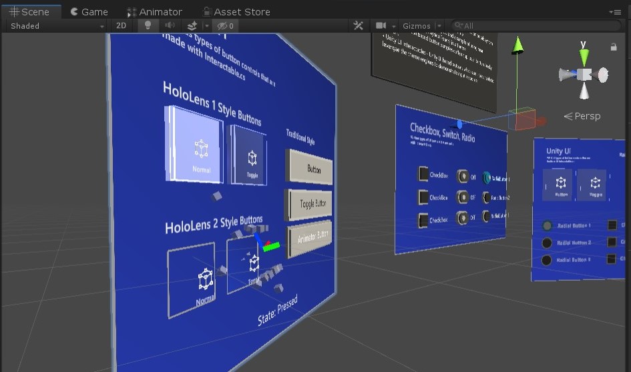Screen dimensions: 631x372
Task: Select the middle radio button in Checkbox panel
Action: click(486, 197)
